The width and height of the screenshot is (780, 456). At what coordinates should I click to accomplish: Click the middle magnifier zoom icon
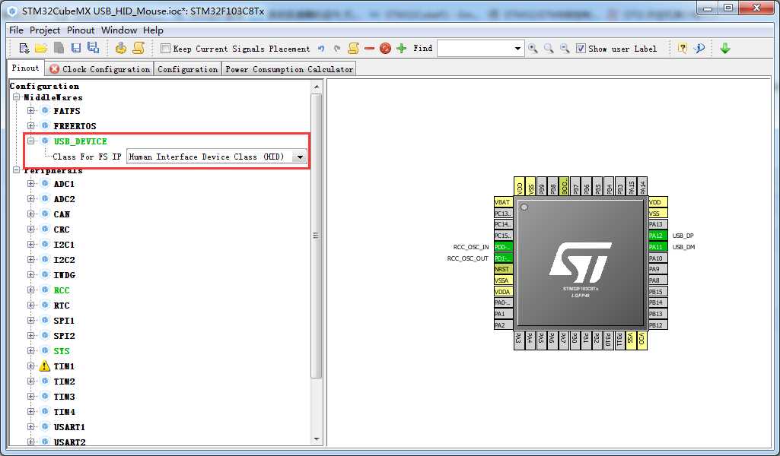(549, 48)
